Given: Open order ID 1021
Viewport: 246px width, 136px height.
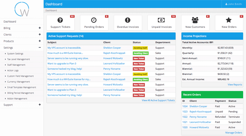Looking at the screenshot, I should (185, 122).
